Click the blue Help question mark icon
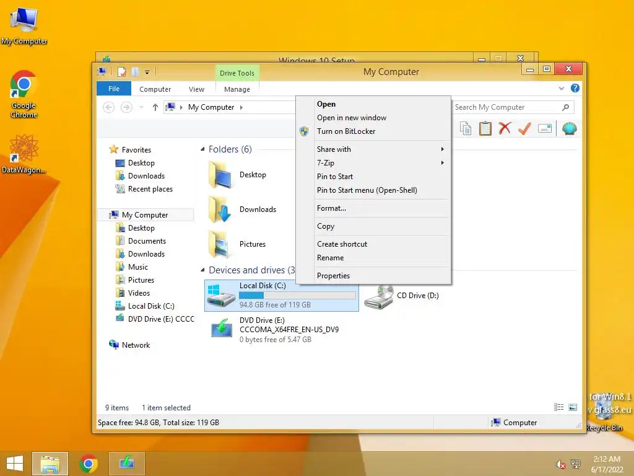634x476 pixels. 575,88
